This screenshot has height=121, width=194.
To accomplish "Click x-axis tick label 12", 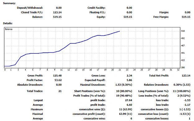I will coord(69,70).
